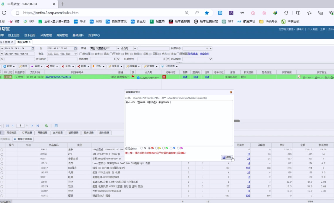
Task: Open the 线上业务 menu
Action: pyautogui.click(x=14, y=35)
